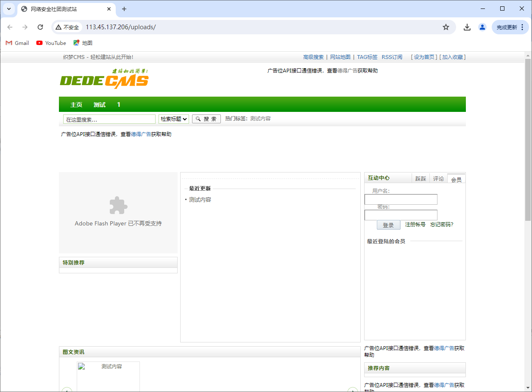Screen dimensions: 532x392
Task: Expand the 检索标题 search type dropdown
Action: click(174, 119)
